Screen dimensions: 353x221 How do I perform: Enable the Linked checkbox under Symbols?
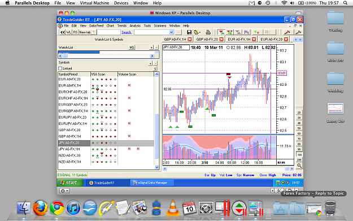[60, 68]
